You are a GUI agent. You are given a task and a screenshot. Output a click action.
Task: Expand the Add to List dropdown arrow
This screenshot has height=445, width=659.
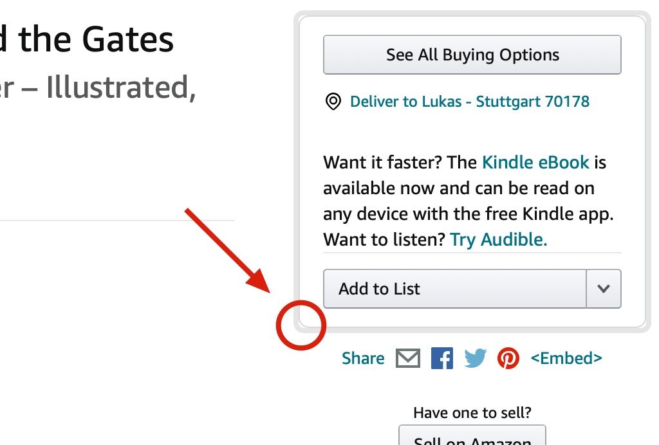coord(603,289)
